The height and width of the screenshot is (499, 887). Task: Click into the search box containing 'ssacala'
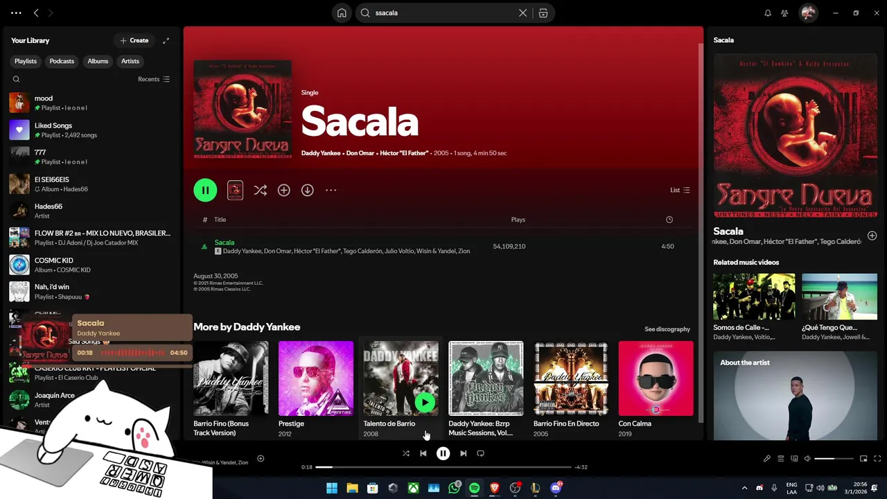443,12
